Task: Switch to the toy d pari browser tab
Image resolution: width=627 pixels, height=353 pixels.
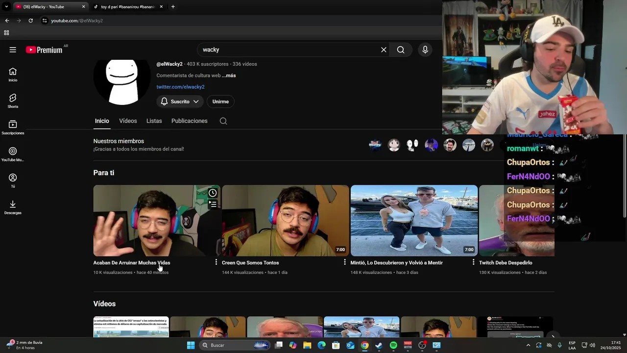Action: pyautogui.click(x=128, y=7)
